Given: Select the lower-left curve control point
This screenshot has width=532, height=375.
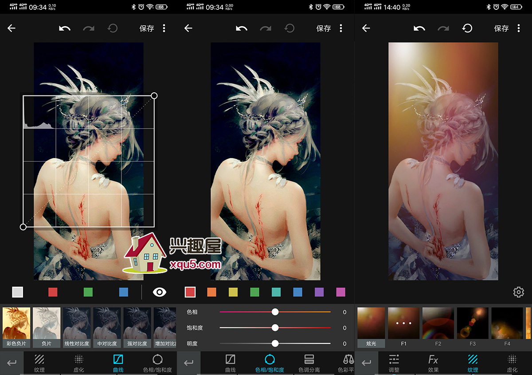Looking at the screenshot, I should click(23, 227).
